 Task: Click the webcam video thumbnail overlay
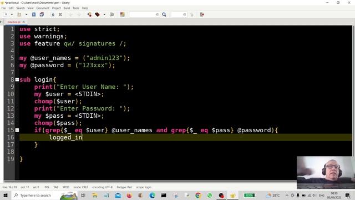325,173
